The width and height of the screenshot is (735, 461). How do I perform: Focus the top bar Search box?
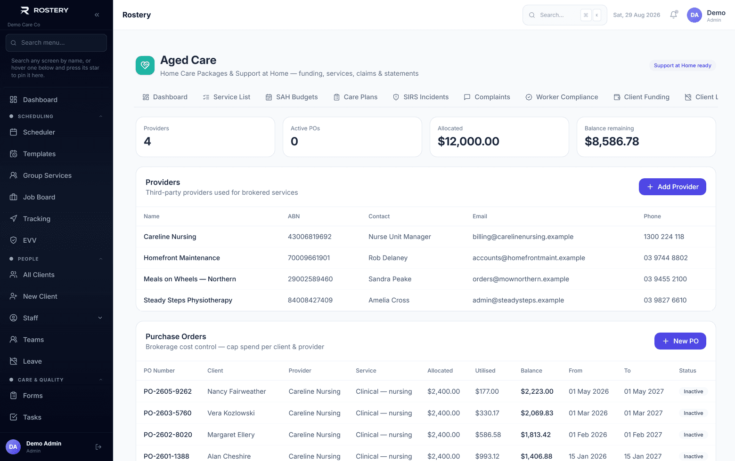(x=564, y=15)
